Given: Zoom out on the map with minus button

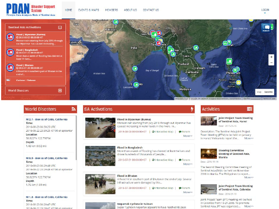Looking at the screenshot, I should point(271,63).
